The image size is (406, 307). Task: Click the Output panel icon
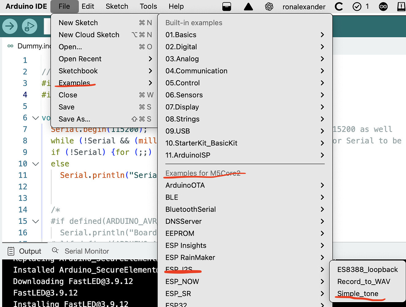(x=11, y=251)
